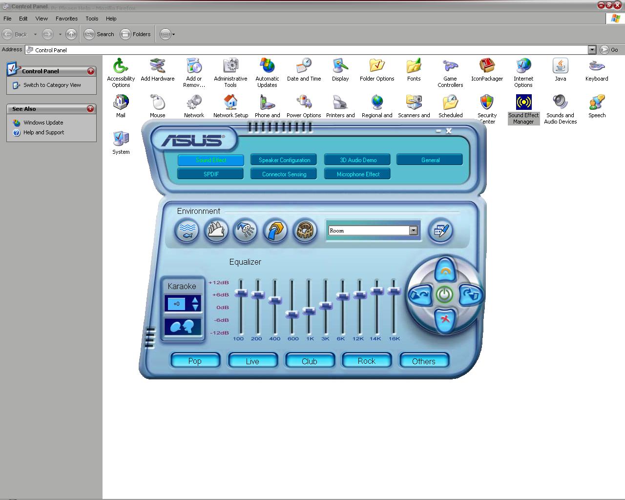Switch to the Speaker Configuration tab

(x=283, y=160)
